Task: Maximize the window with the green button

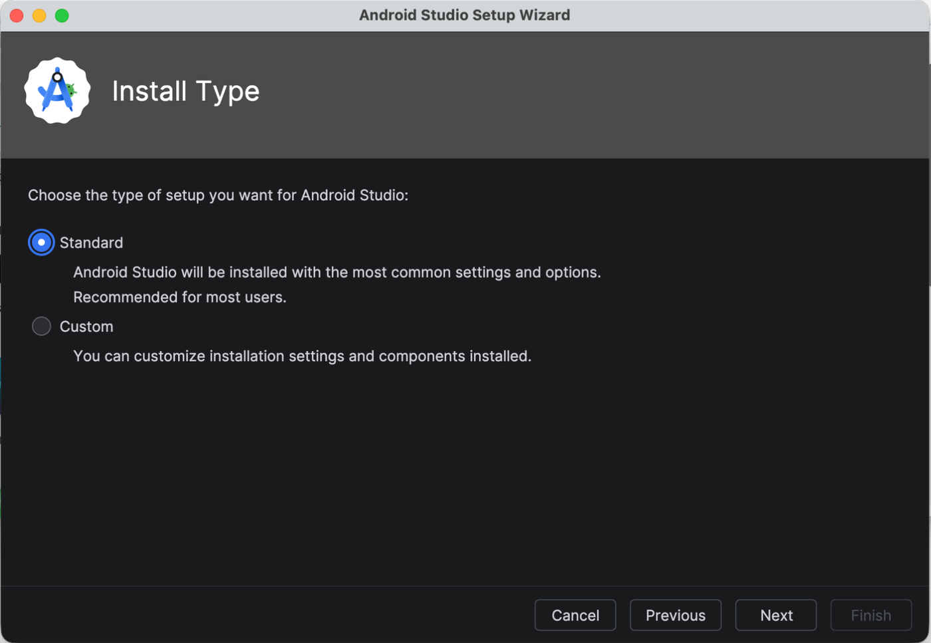Action: tap(62, 15)
